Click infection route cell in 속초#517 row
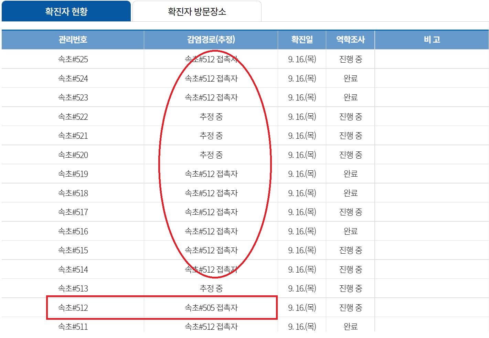 (211, 212)
